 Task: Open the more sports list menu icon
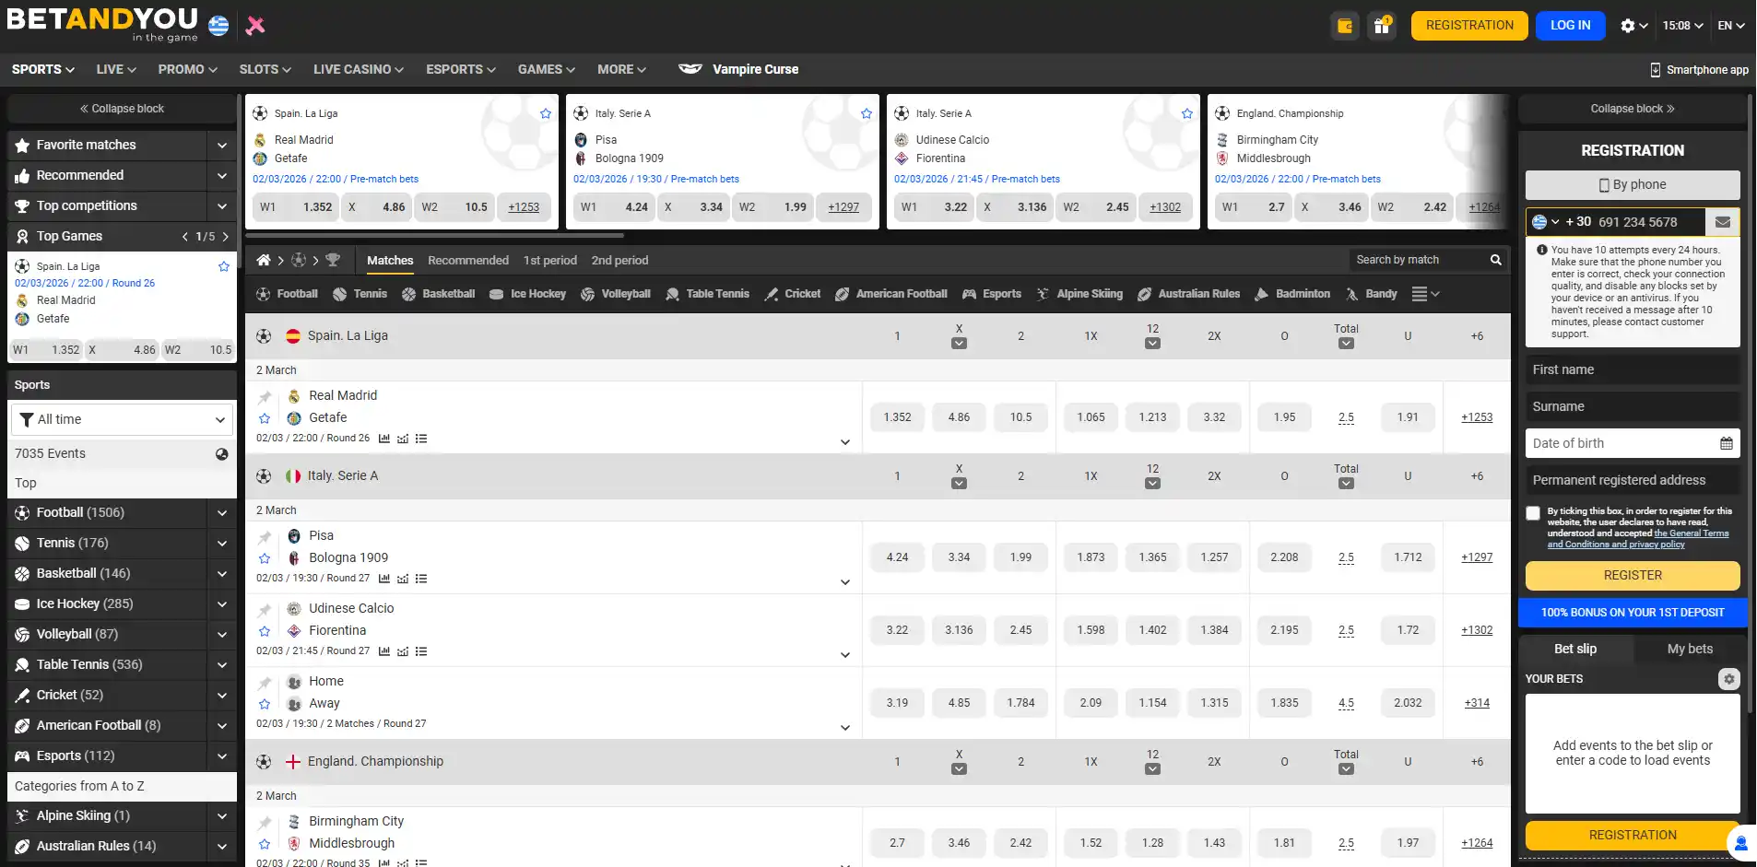click(x=1425, y=294)
